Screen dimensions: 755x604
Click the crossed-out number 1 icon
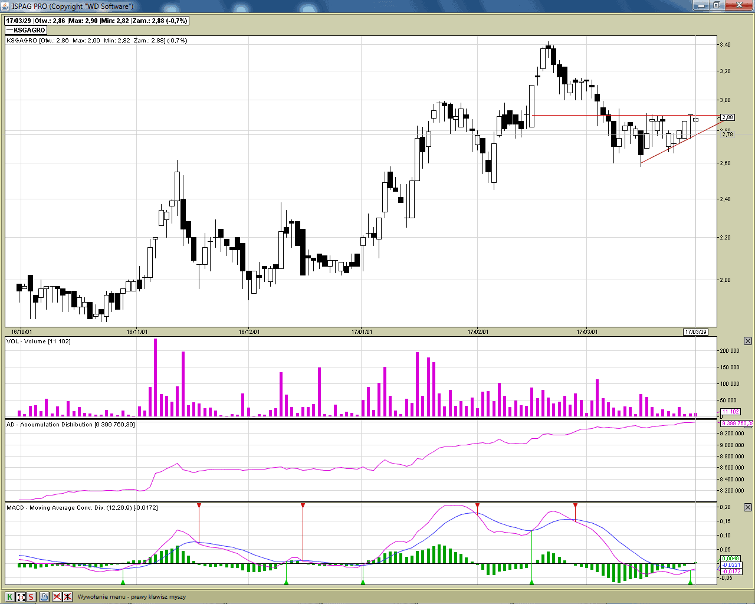pos(68,597)
